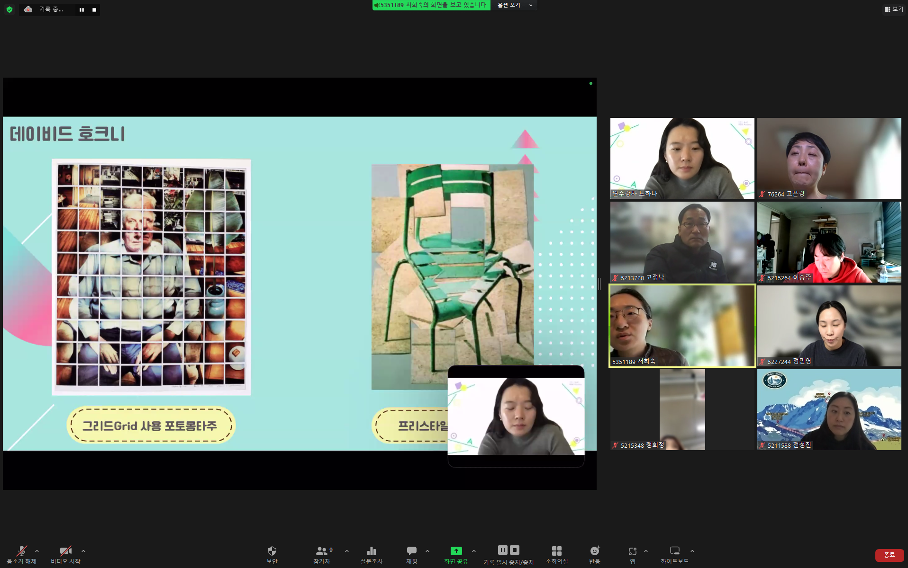The image size is (908, 568).
Task: Click muted mic icon on 이승주 tile
Action: click(762, 278)
